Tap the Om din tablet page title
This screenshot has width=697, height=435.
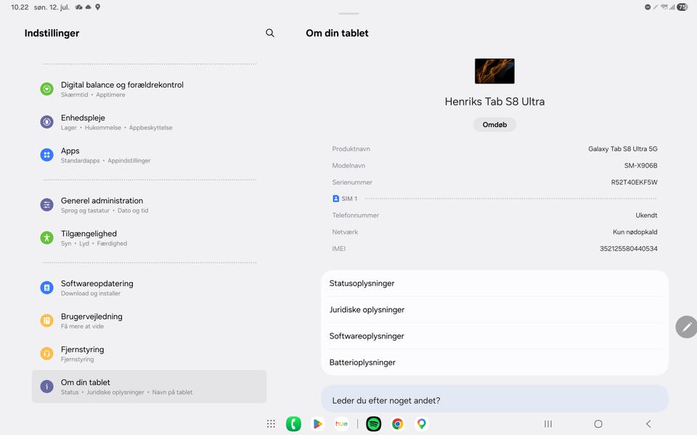pyautogui.click(x=337, y=33)
